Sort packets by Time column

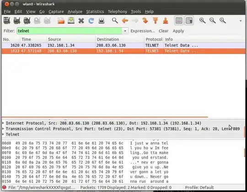tap(33, 39)
